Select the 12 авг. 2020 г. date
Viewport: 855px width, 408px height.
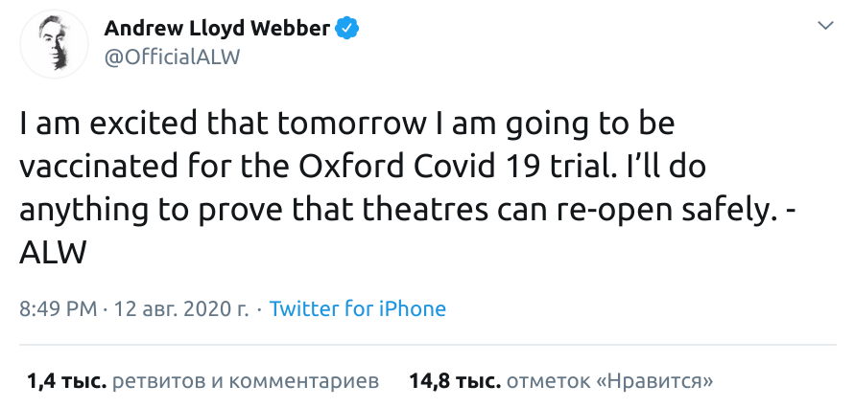(x=181, y=309)
